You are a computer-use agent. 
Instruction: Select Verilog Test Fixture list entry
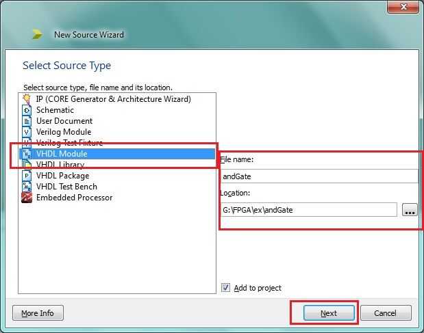[x=69, y=143]
